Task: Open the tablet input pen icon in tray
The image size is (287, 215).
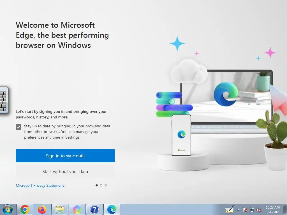Action: [229, 209]
